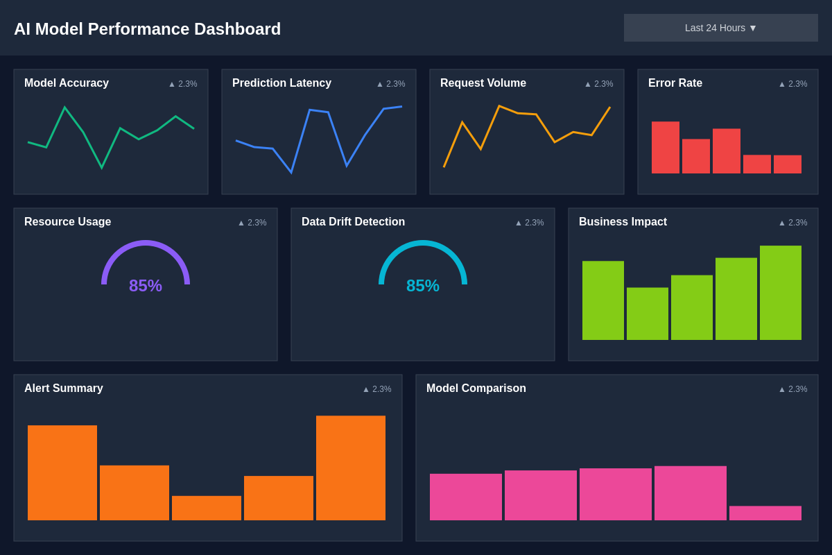Click the Alert Summary trend up indicator
Screen dimensions: 832x555
click(x=377, y=389)
